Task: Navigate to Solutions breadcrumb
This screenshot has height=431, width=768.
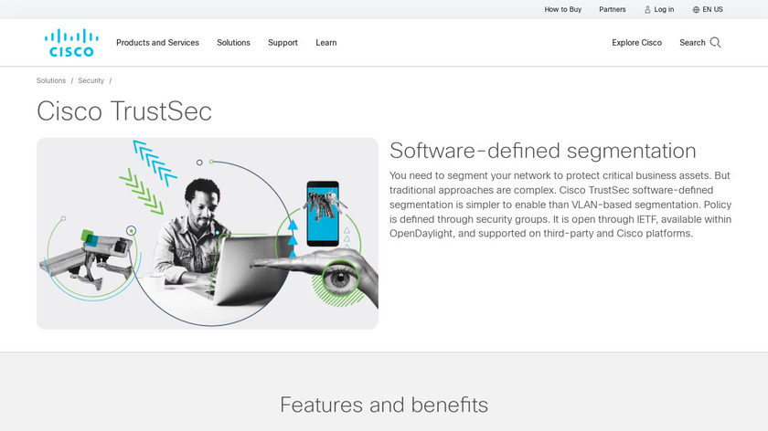Action: click(x=51, y=80)
